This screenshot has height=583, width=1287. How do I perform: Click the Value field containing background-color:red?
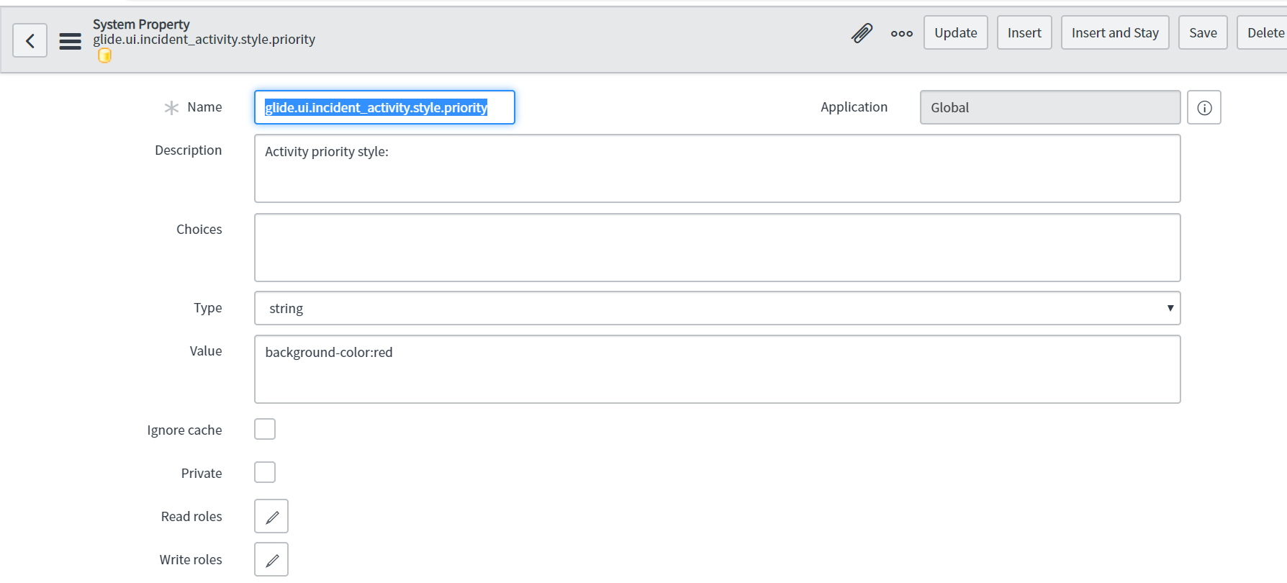coord(718,369)
